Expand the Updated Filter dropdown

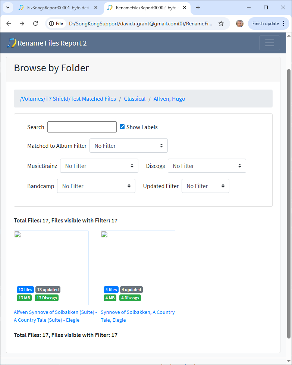click(x=205, y=186)
